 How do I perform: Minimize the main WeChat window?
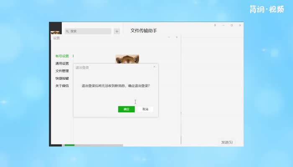(x=224, y=25)
